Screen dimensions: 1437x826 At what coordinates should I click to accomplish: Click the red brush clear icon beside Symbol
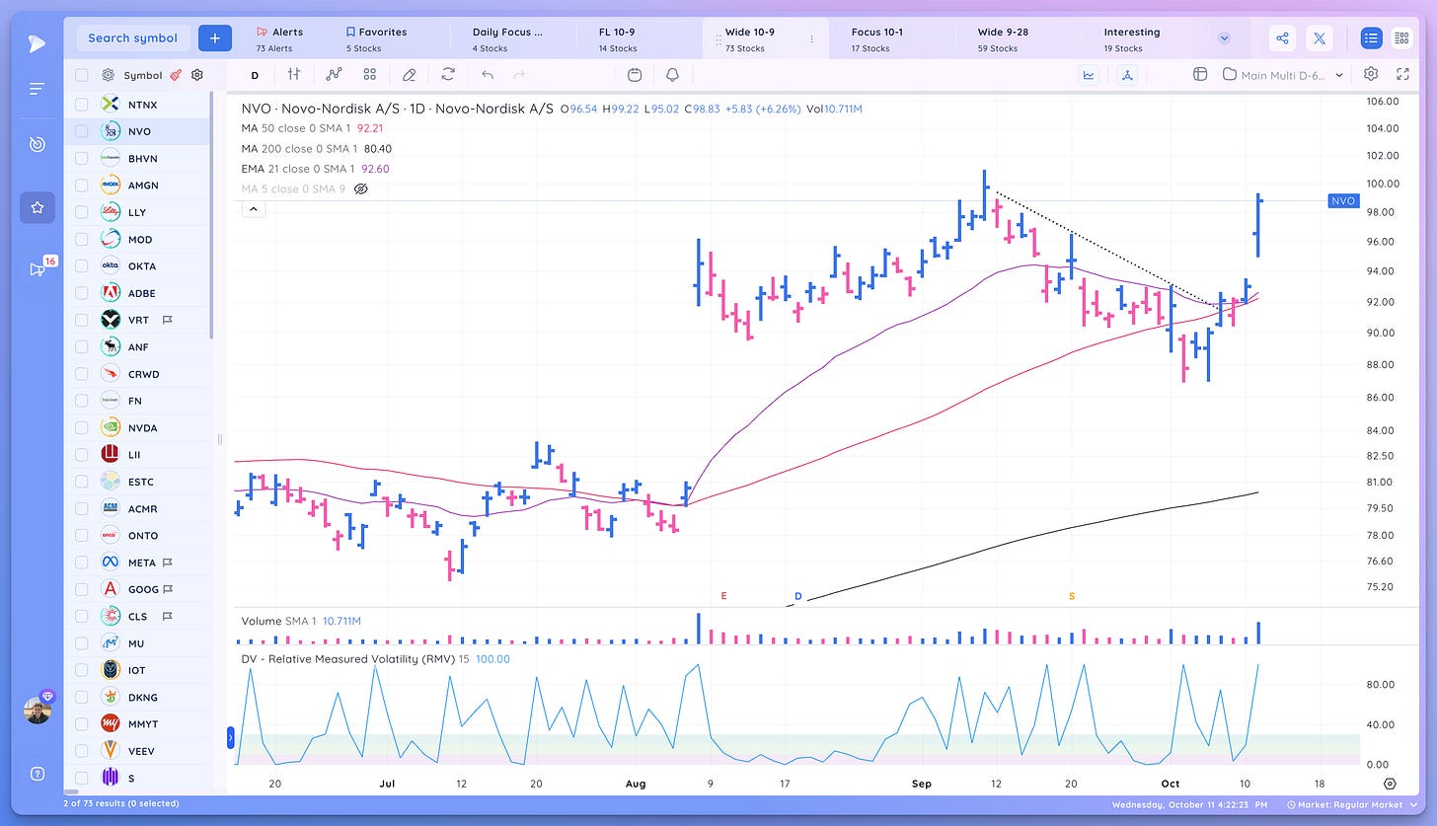pyautogui.click(x=175, y=75)
